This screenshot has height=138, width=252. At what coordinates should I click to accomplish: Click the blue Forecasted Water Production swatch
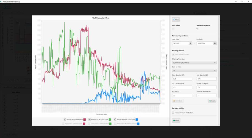[138, 124]
